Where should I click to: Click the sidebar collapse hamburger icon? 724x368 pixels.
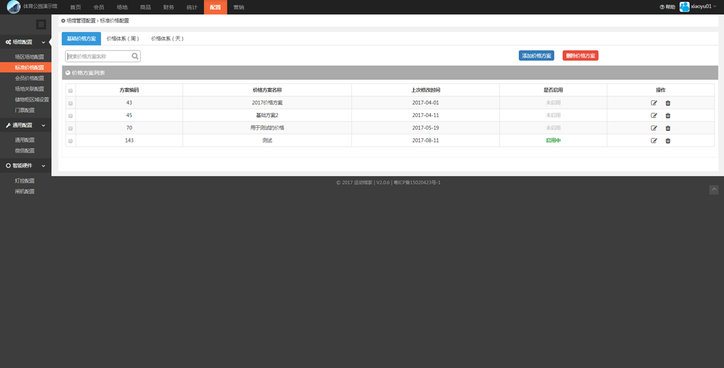click(41, 24)
